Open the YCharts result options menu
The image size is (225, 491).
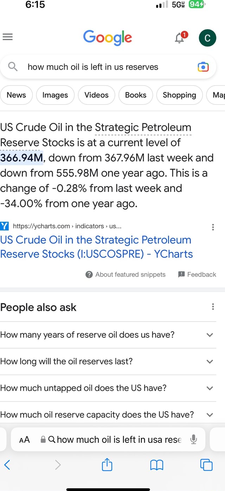coord(213,227)
